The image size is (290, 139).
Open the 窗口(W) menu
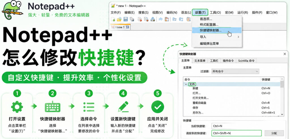(x=272, y=12)
